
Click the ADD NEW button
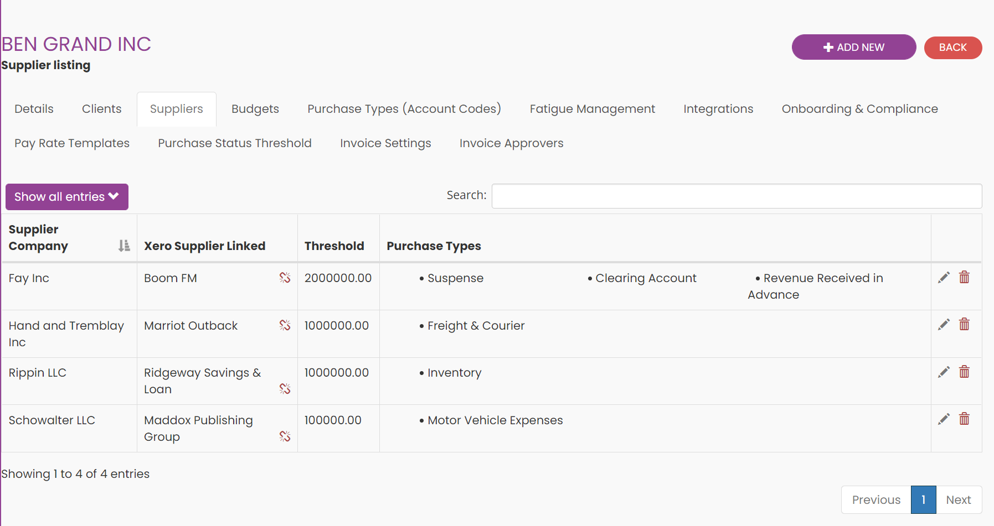[x=854, y=47]
